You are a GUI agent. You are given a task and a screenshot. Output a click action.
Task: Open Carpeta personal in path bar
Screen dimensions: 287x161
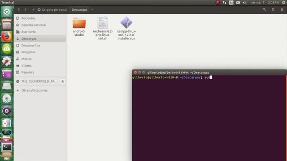52,9
